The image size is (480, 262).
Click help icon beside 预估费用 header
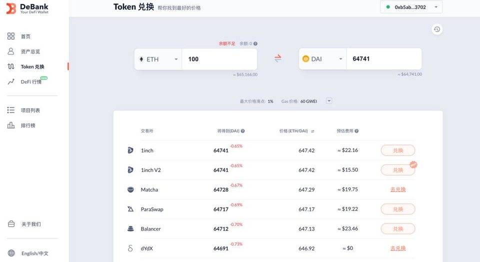tap(356, 131)
